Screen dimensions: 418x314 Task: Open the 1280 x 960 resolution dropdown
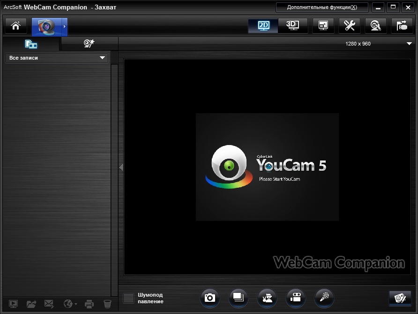(409, 44)
